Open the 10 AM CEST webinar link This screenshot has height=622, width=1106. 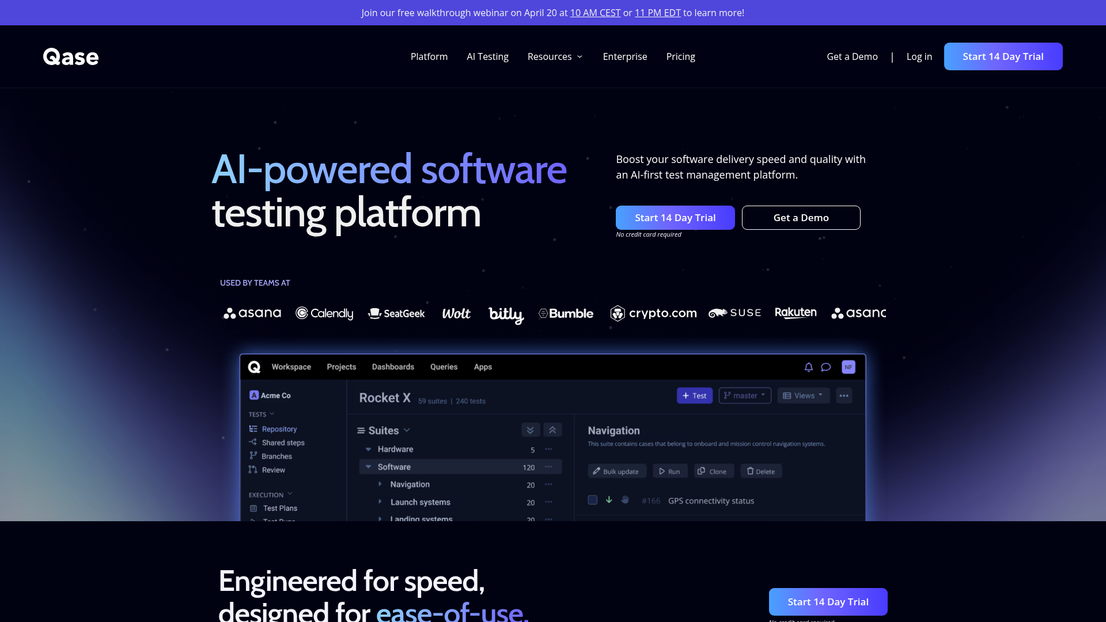[595, 13]
